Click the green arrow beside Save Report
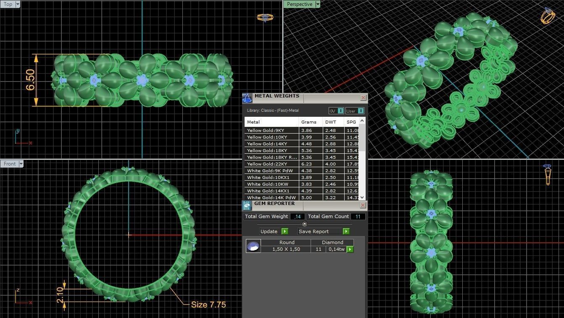564x318 pixels. [346, 231]
